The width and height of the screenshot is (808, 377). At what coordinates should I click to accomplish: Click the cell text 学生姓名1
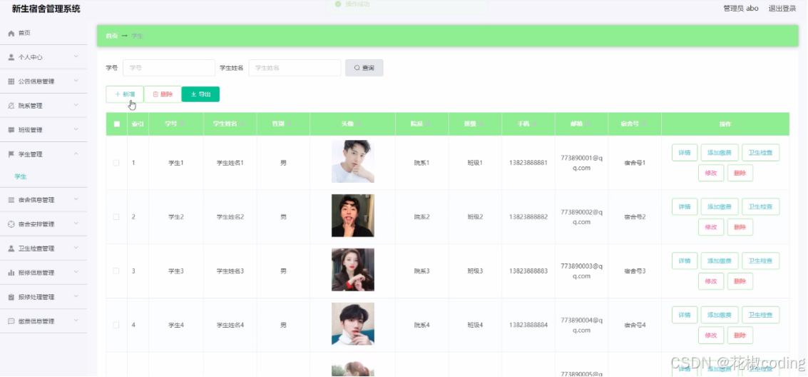tap(230, 163)
